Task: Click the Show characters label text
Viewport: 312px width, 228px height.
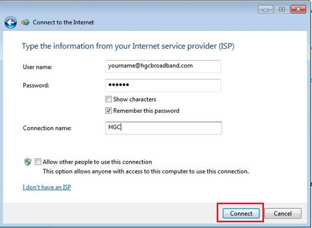Action: pyautogui.click(x=134, y=99)
